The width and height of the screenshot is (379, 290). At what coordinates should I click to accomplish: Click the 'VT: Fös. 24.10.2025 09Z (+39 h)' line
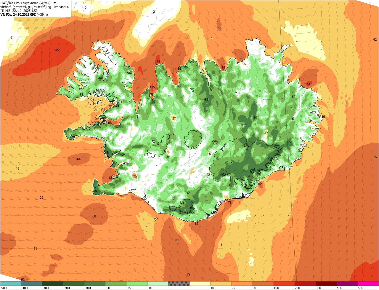(24, 15)
